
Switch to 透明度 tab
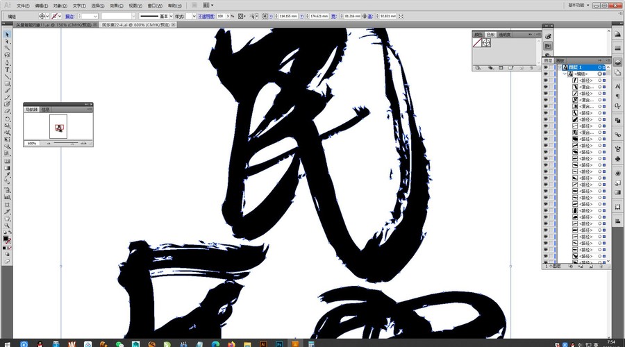504,35
